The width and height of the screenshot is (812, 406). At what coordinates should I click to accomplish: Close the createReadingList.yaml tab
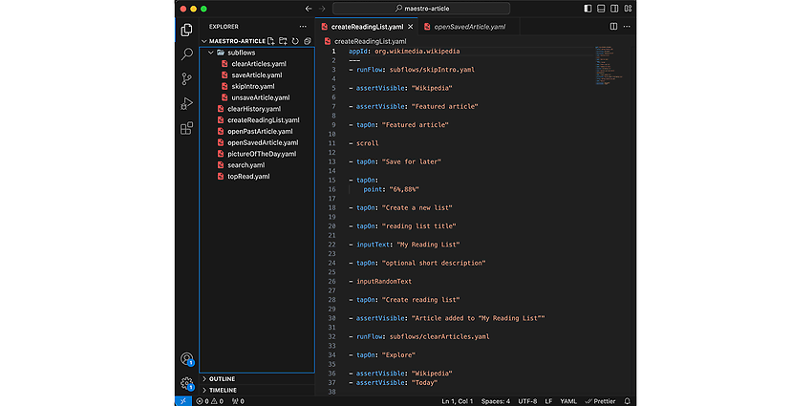pos(410,27)
